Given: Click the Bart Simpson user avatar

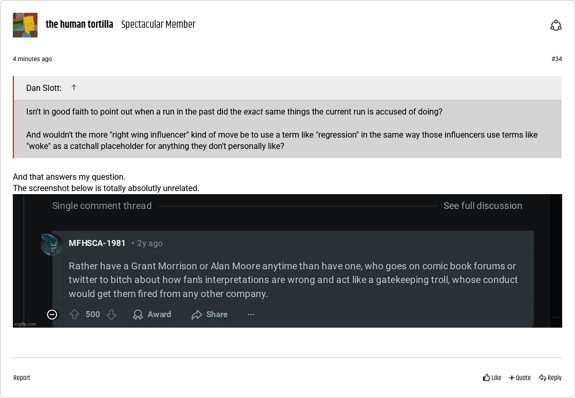Looking at the screenshot, I should point(25,25).
